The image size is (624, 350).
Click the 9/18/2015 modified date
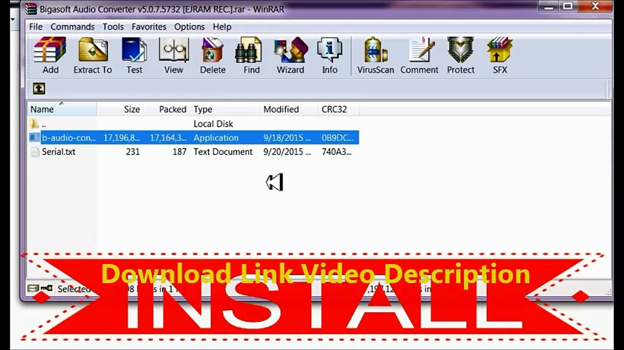287,138
